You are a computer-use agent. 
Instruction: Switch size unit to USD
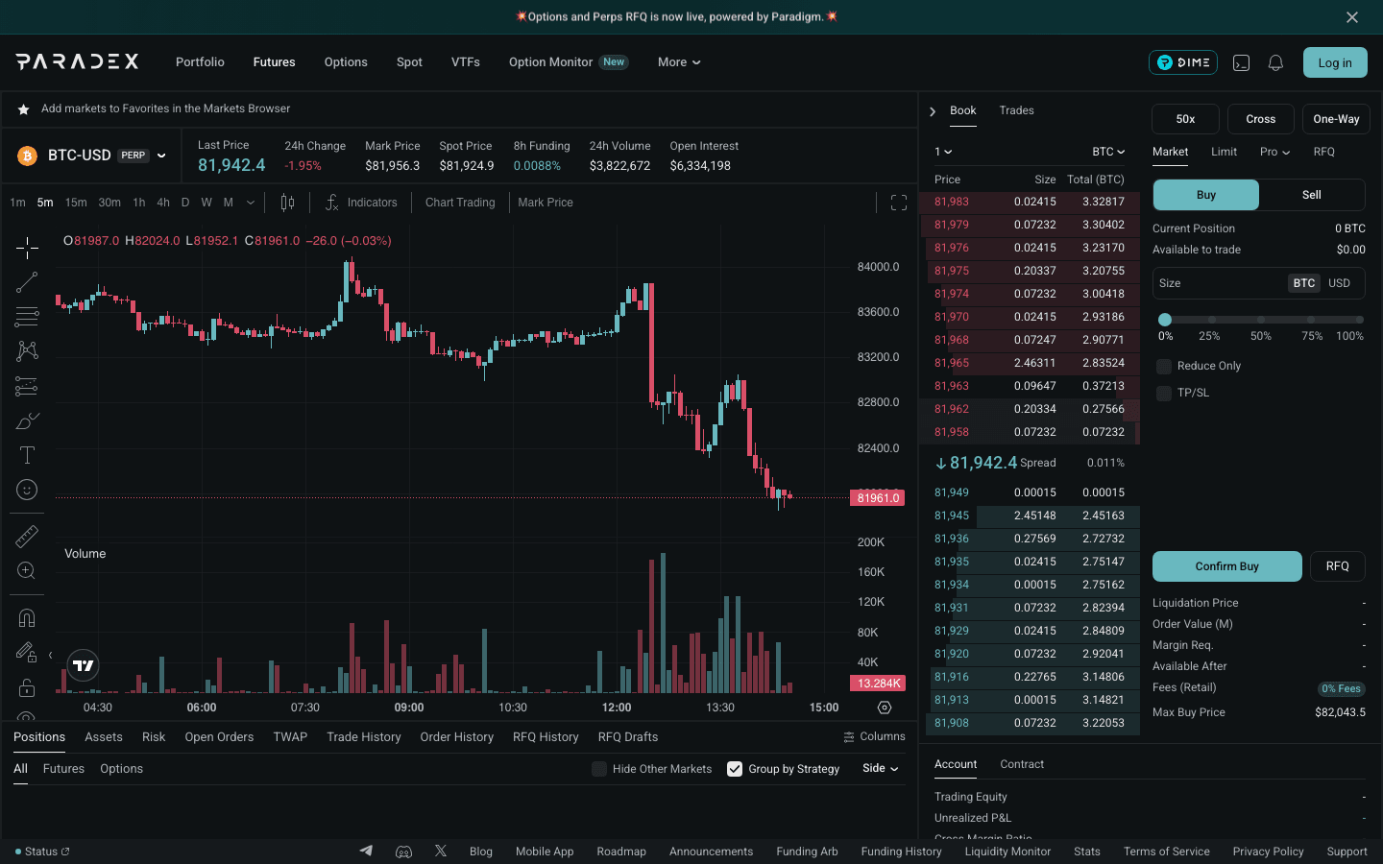click(x=1339, y=283)
